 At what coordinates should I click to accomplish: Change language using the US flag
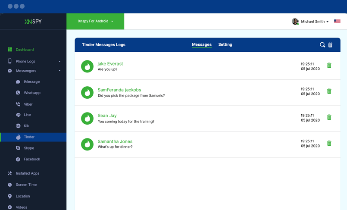(337, 22)
